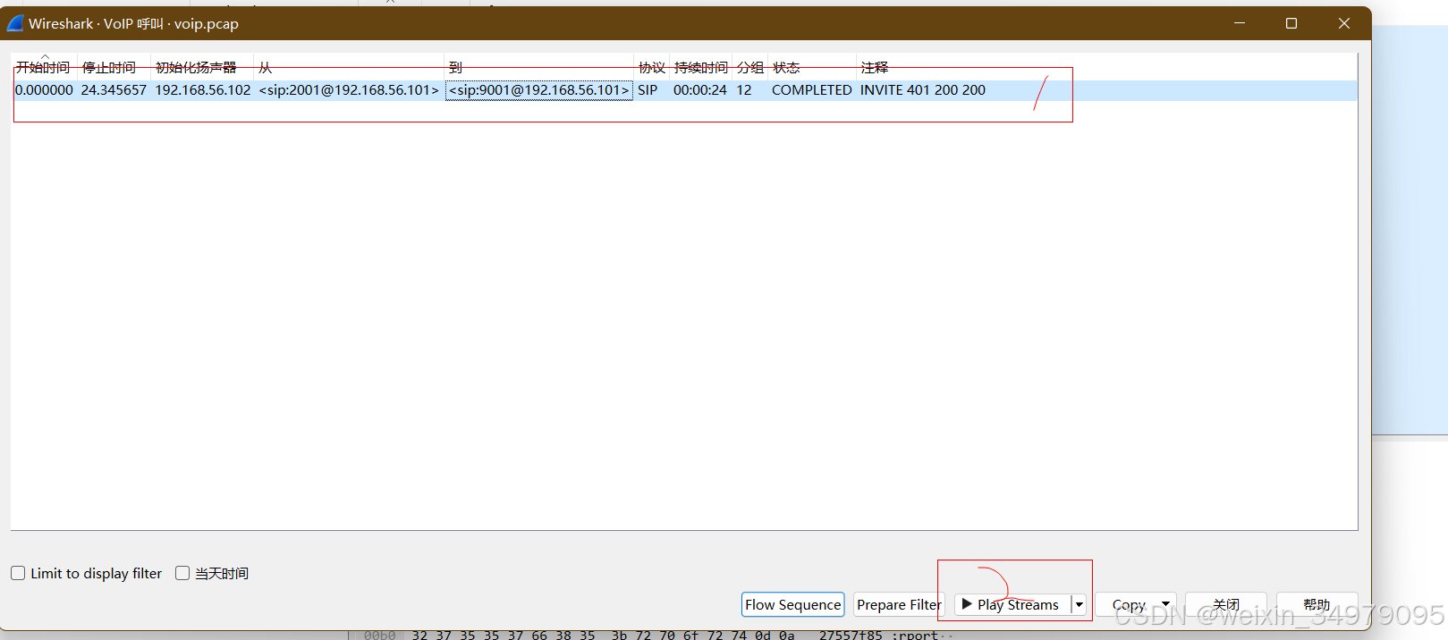Image resolution: width=1448 pixels, height=640 pixels.
Task: Sort by 持续时间 column header
Action: pyautogui.click(x=701, y=67)
